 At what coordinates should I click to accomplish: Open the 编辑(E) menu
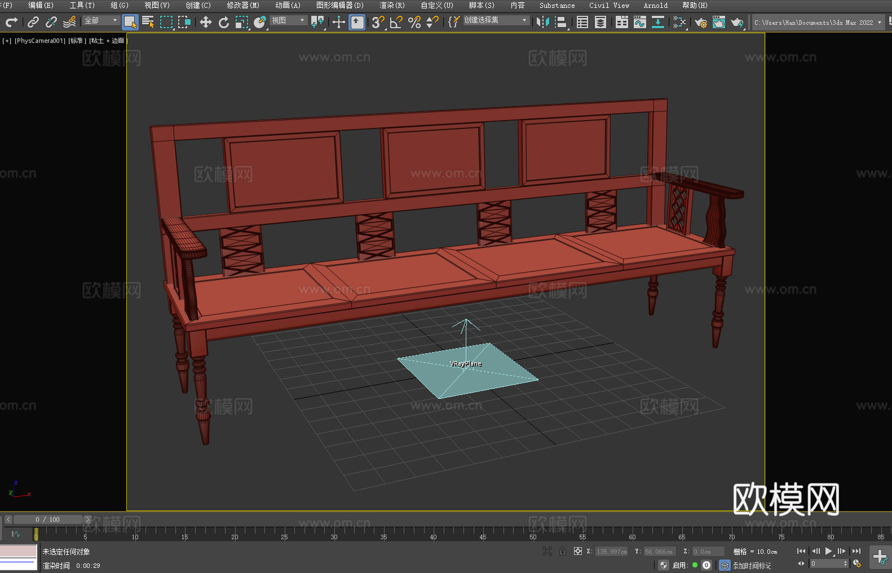41,5
